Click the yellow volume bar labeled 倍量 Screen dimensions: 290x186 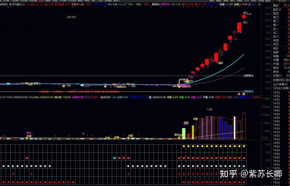pyautogui.click(x=193, y=132)
